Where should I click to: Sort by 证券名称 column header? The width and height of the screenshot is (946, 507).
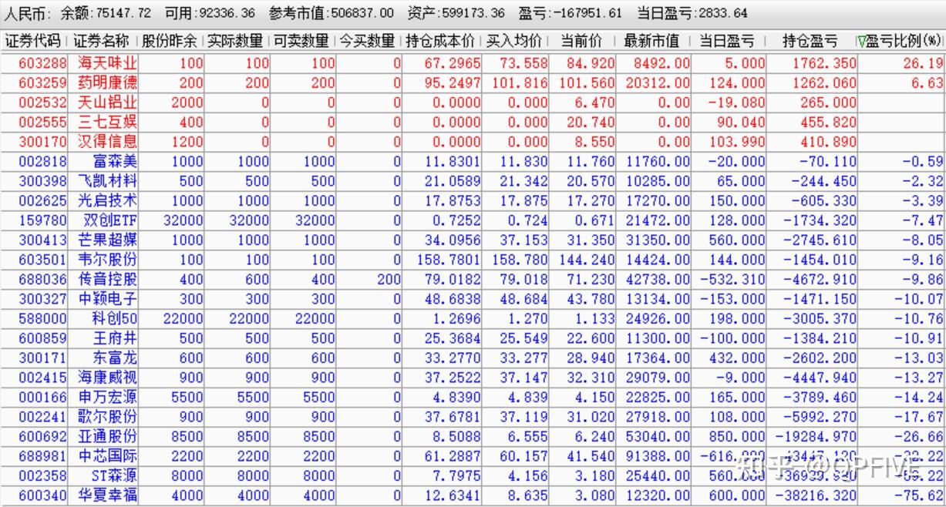[102, 41]
